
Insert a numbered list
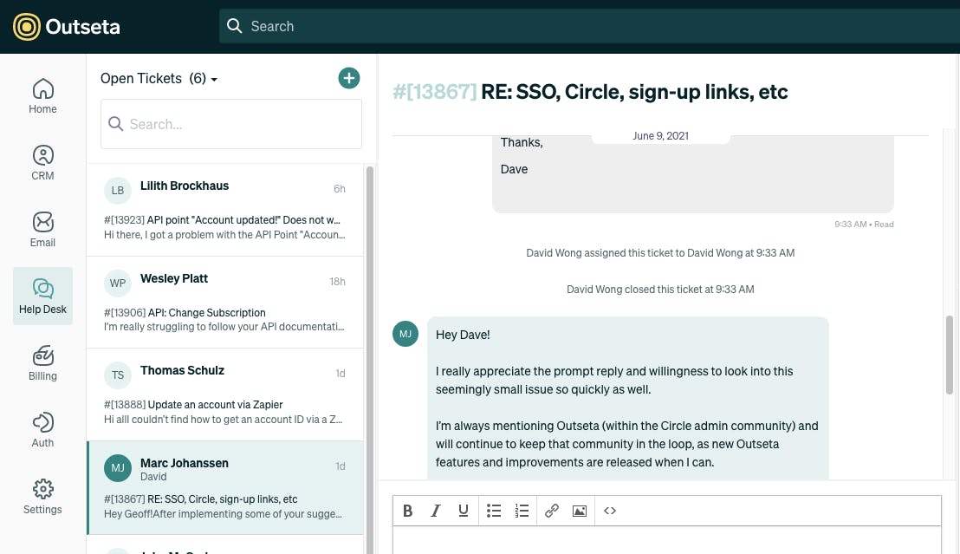tap(522, 511)
